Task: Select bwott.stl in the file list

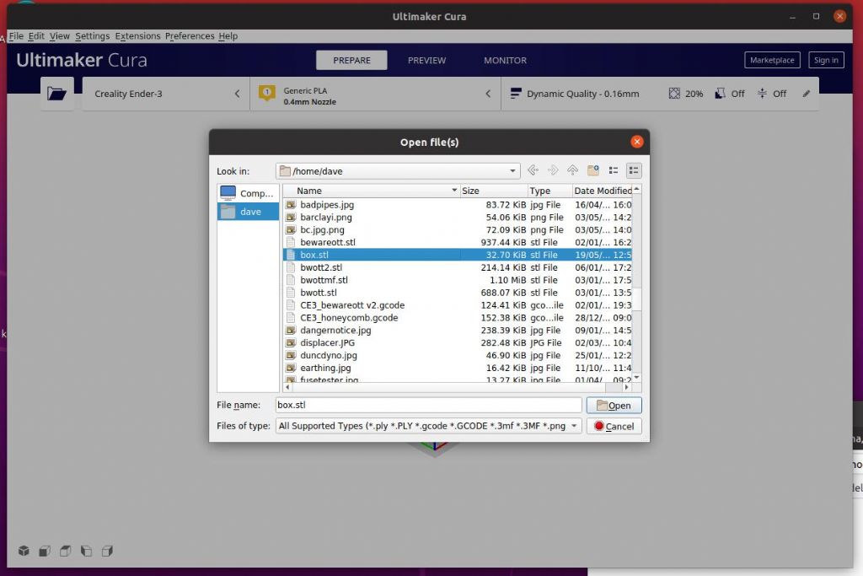Action: (x=458, y=293)
